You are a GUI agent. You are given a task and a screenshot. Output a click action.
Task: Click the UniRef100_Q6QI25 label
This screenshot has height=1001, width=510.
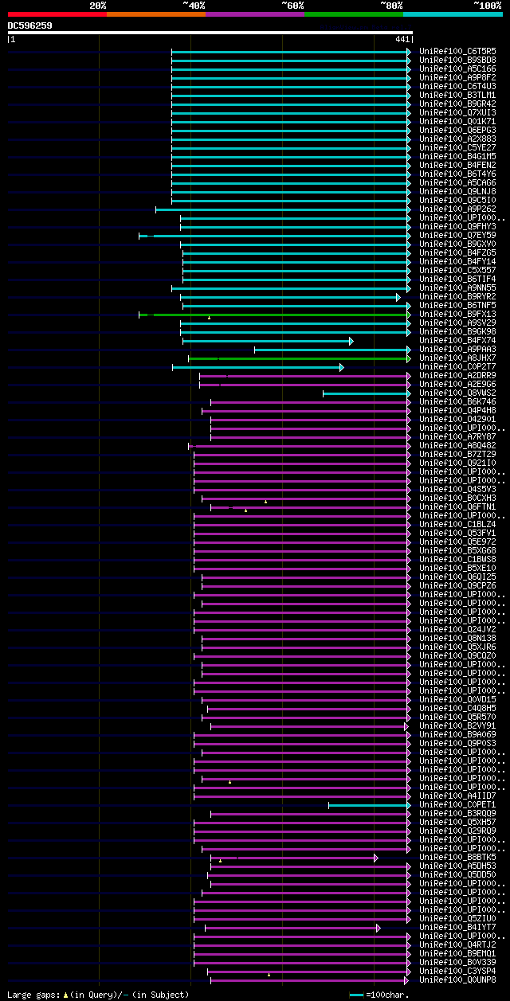coord(457,577)
